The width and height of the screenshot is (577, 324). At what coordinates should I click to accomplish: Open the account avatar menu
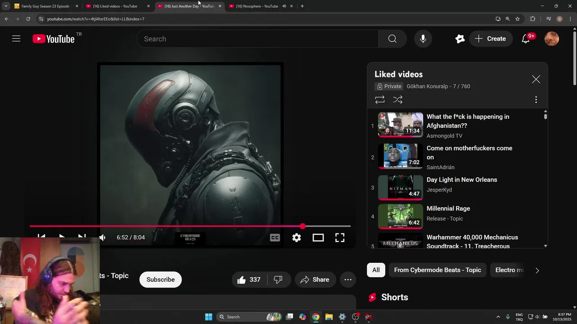[x=552, y=39]
